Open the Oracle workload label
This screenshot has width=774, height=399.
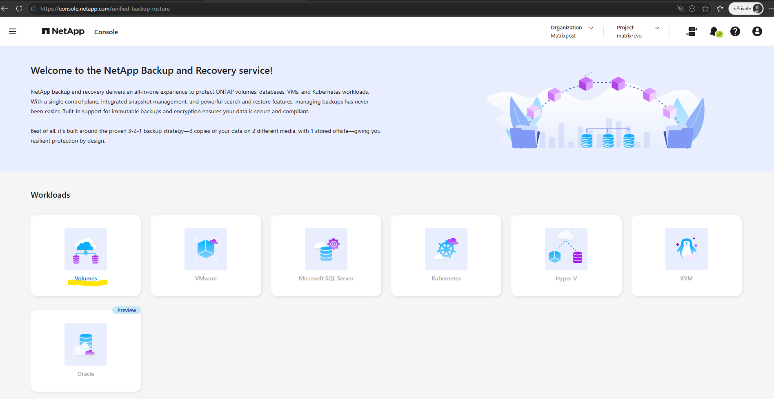[86, 374]
